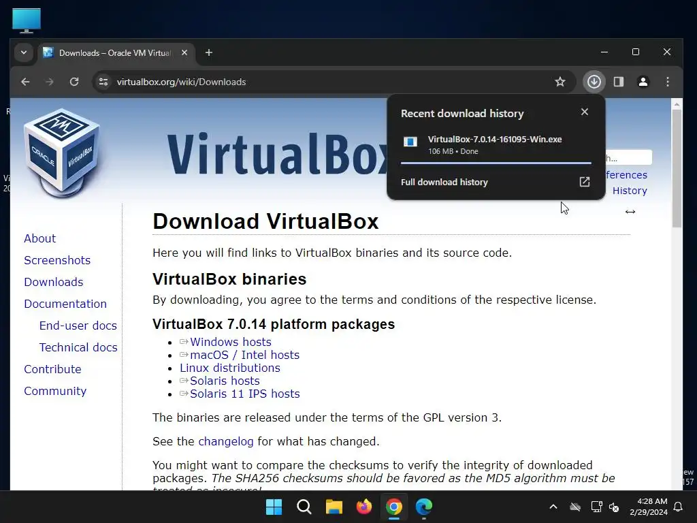This screenshot has height=523, width=697.
Task: Click the VirtualBox cube logo
Action: coord(62,153)
